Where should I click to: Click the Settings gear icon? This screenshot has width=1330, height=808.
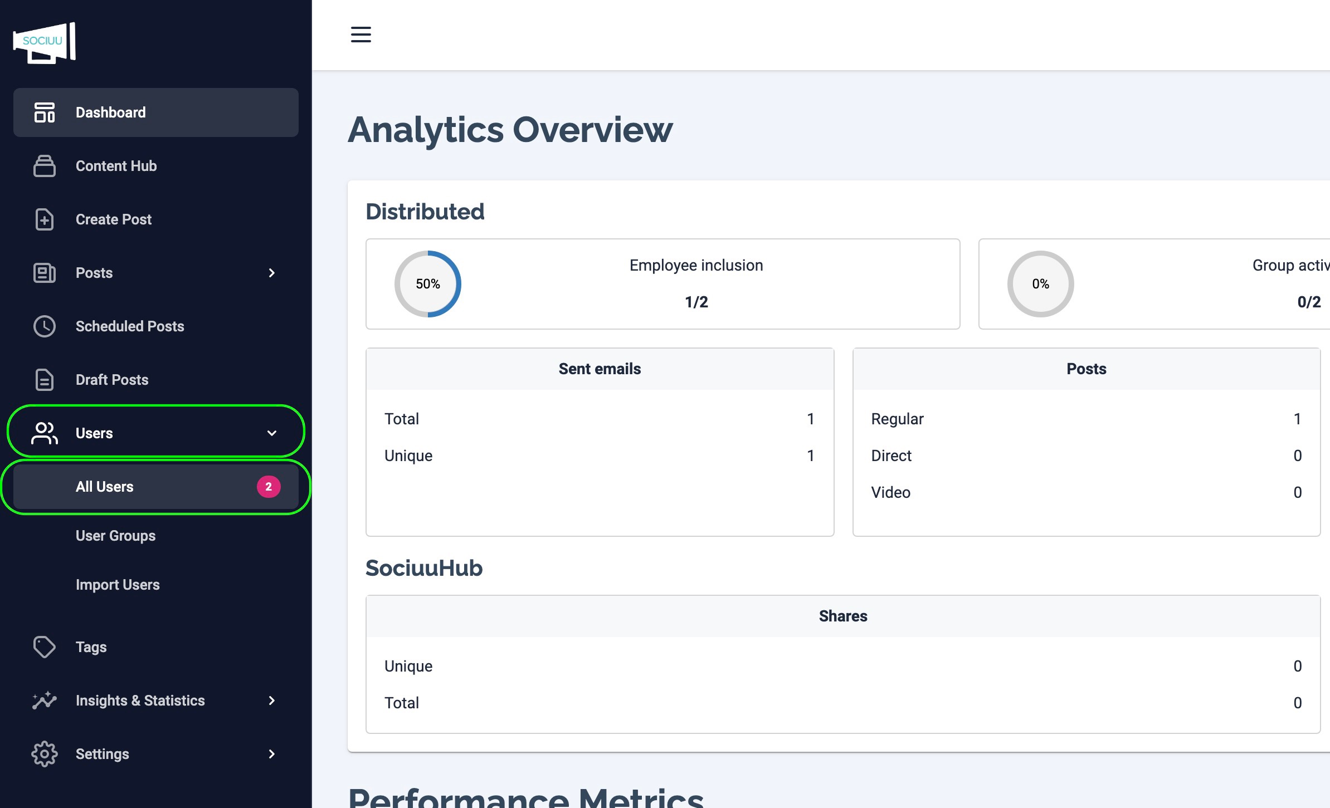[x=45, y=754]
